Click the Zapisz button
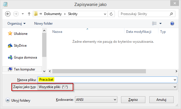 coord(133,100)
